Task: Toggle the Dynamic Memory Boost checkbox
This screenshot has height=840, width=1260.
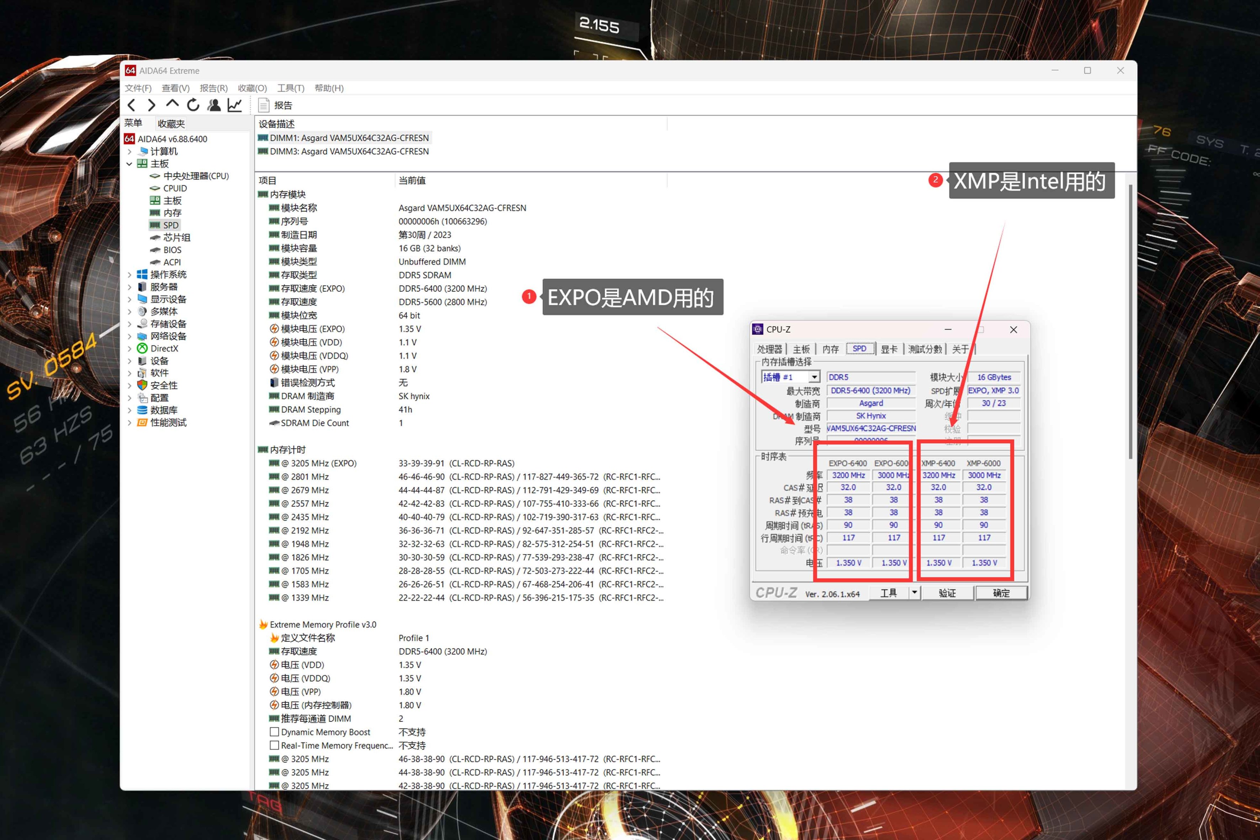Action: coord(274,732)
